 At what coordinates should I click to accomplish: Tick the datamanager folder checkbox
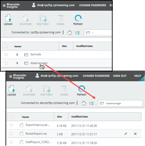pos(6,63)
